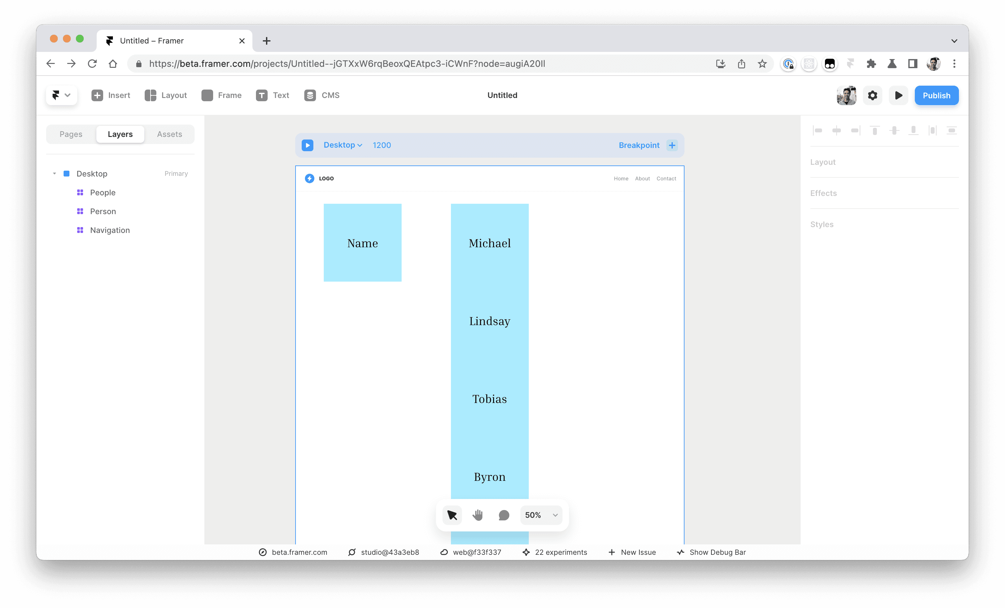Image resolution: width=1005 pixels, height=608 pixels.
Task: Click the Publish button
Action: 936,95
